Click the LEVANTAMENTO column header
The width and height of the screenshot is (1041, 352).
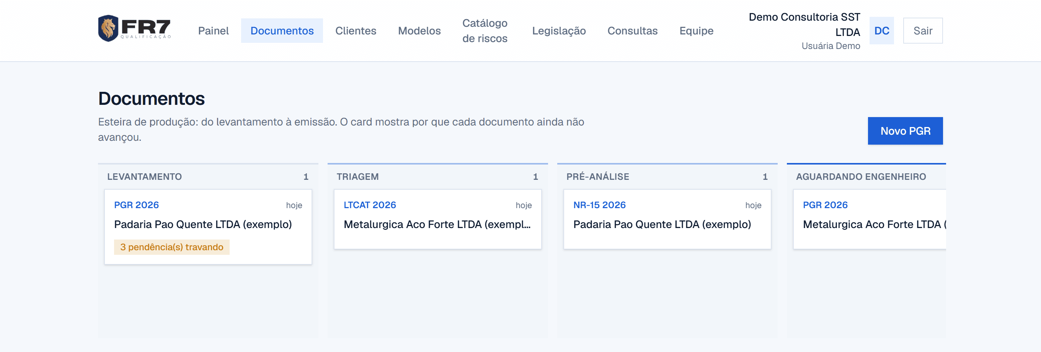144,177
